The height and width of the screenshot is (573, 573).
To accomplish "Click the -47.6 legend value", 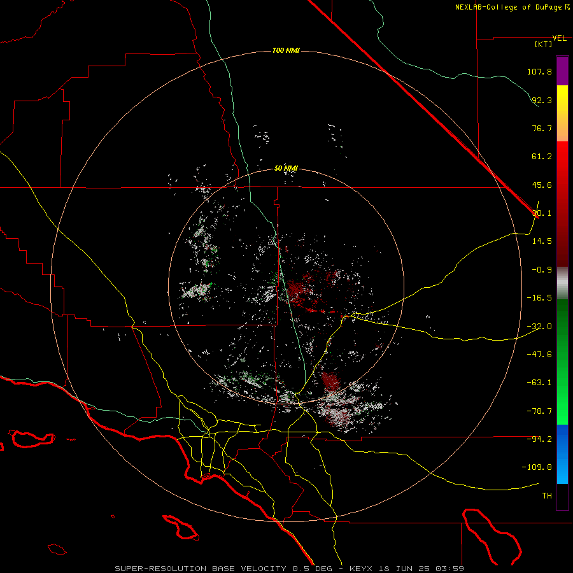I will point(539,355).
